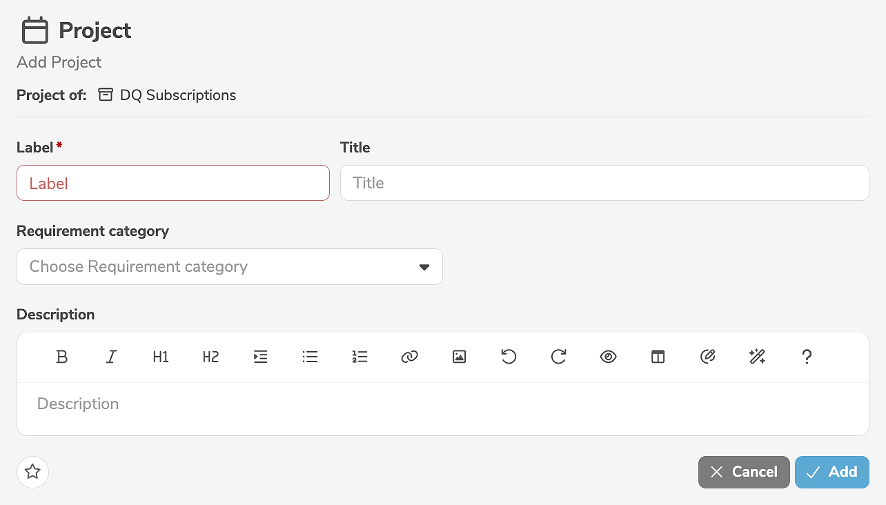Insert an image into description
Image resolution: width=886 pixels, height=505 pixels.
pos(459,357)
